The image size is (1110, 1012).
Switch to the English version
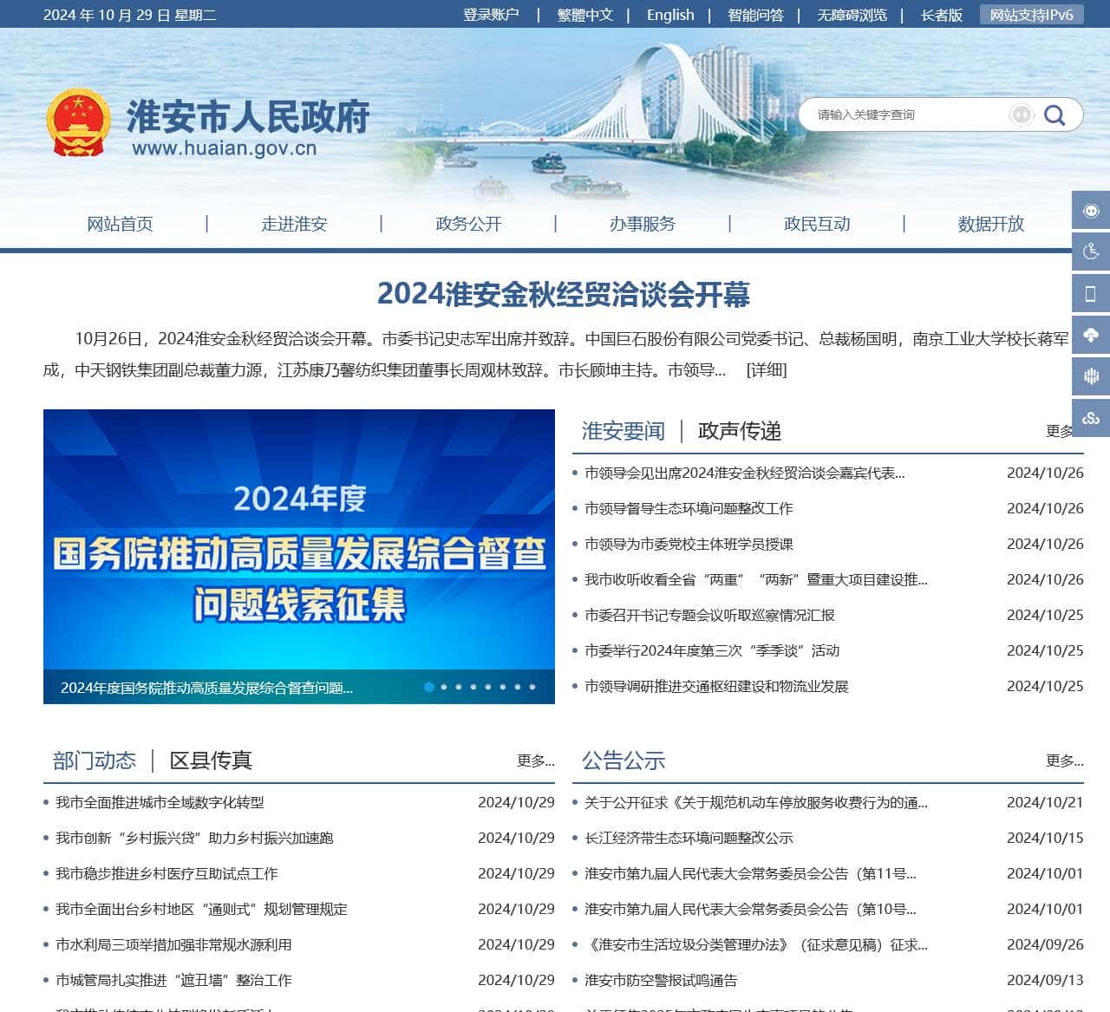[x=669, y=15]
